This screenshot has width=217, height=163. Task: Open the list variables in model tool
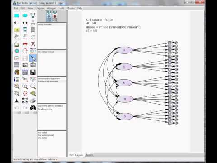point(25,30)
